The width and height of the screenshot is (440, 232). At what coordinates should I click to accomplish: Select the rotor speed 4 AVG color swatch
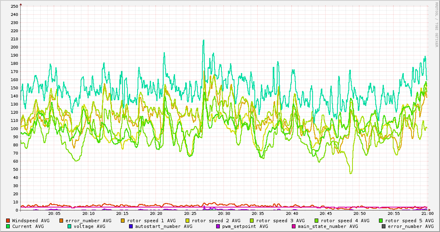tap(317, 221)
